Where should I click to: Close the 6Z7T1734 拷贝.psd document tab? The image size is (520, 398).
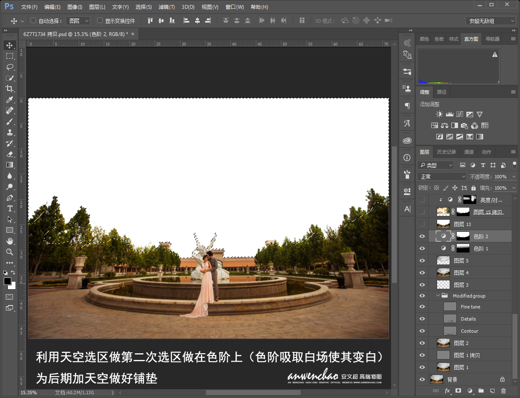[133, 34]
